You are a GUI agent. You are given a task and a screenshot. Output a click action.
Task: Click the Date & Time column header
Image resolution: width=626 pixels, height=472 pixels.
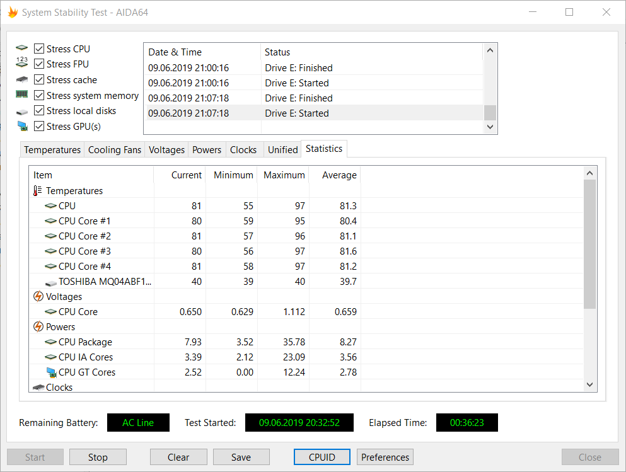(202, 52)
